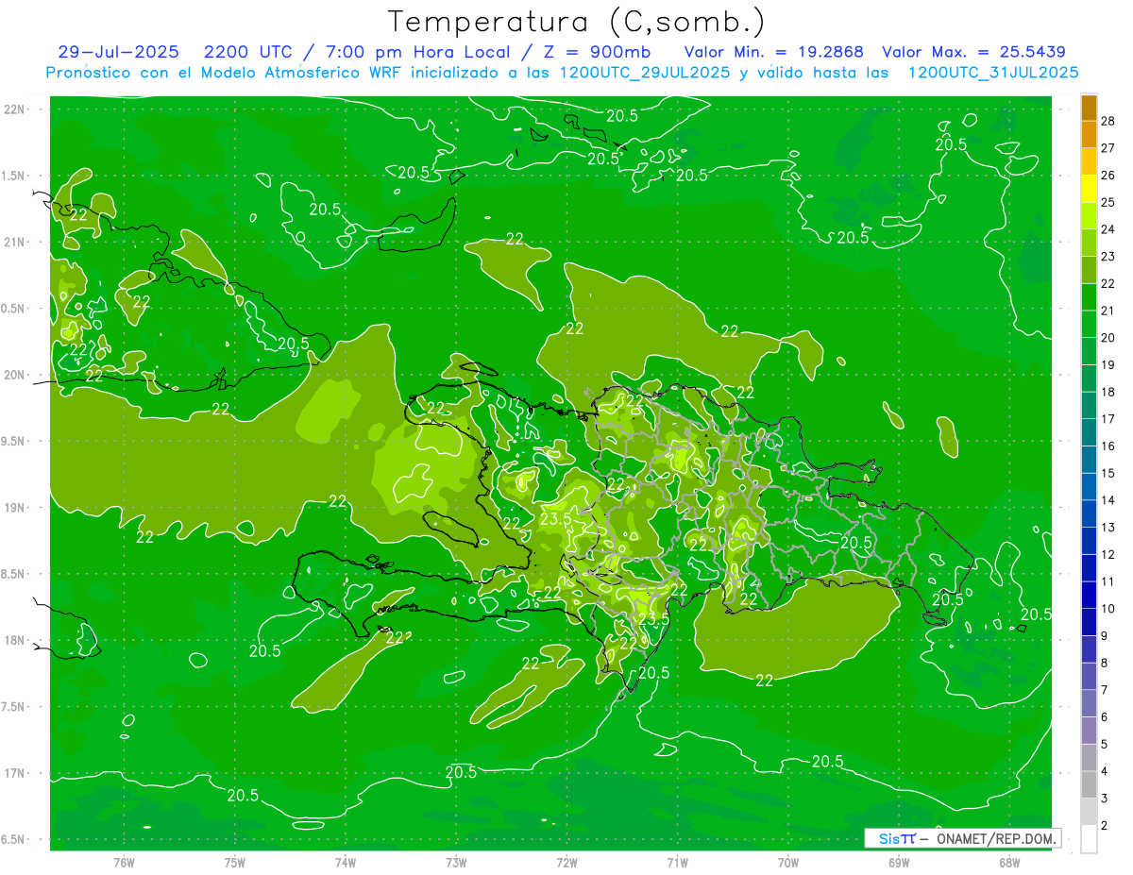
Task: Click the title "Temperatura (C,somb.)"
Action: tap(577, 22)
